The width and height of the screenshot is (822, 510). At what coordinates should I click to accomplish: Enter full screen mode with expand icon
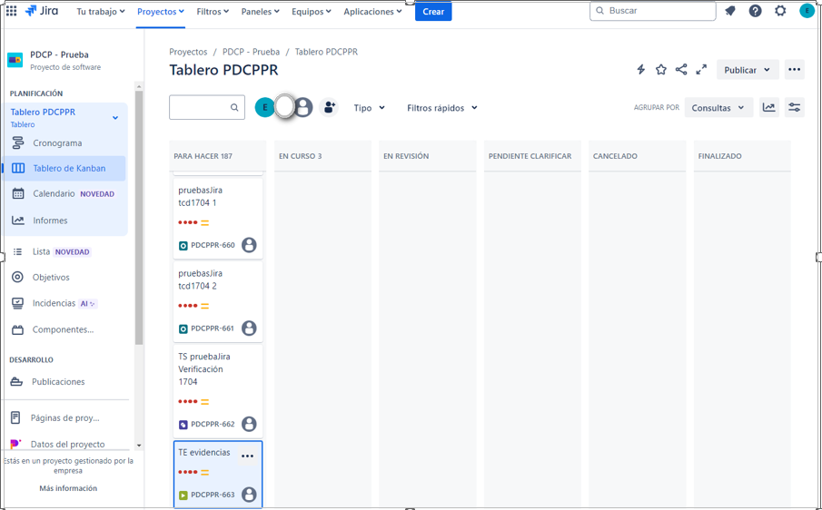[701, 70]
